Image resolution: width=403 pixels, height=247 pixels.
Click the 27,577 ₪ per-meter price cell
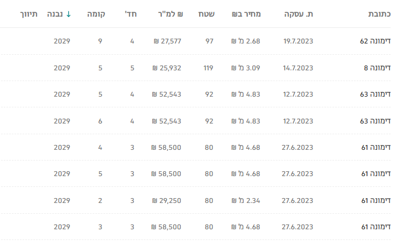click(167, 41)
